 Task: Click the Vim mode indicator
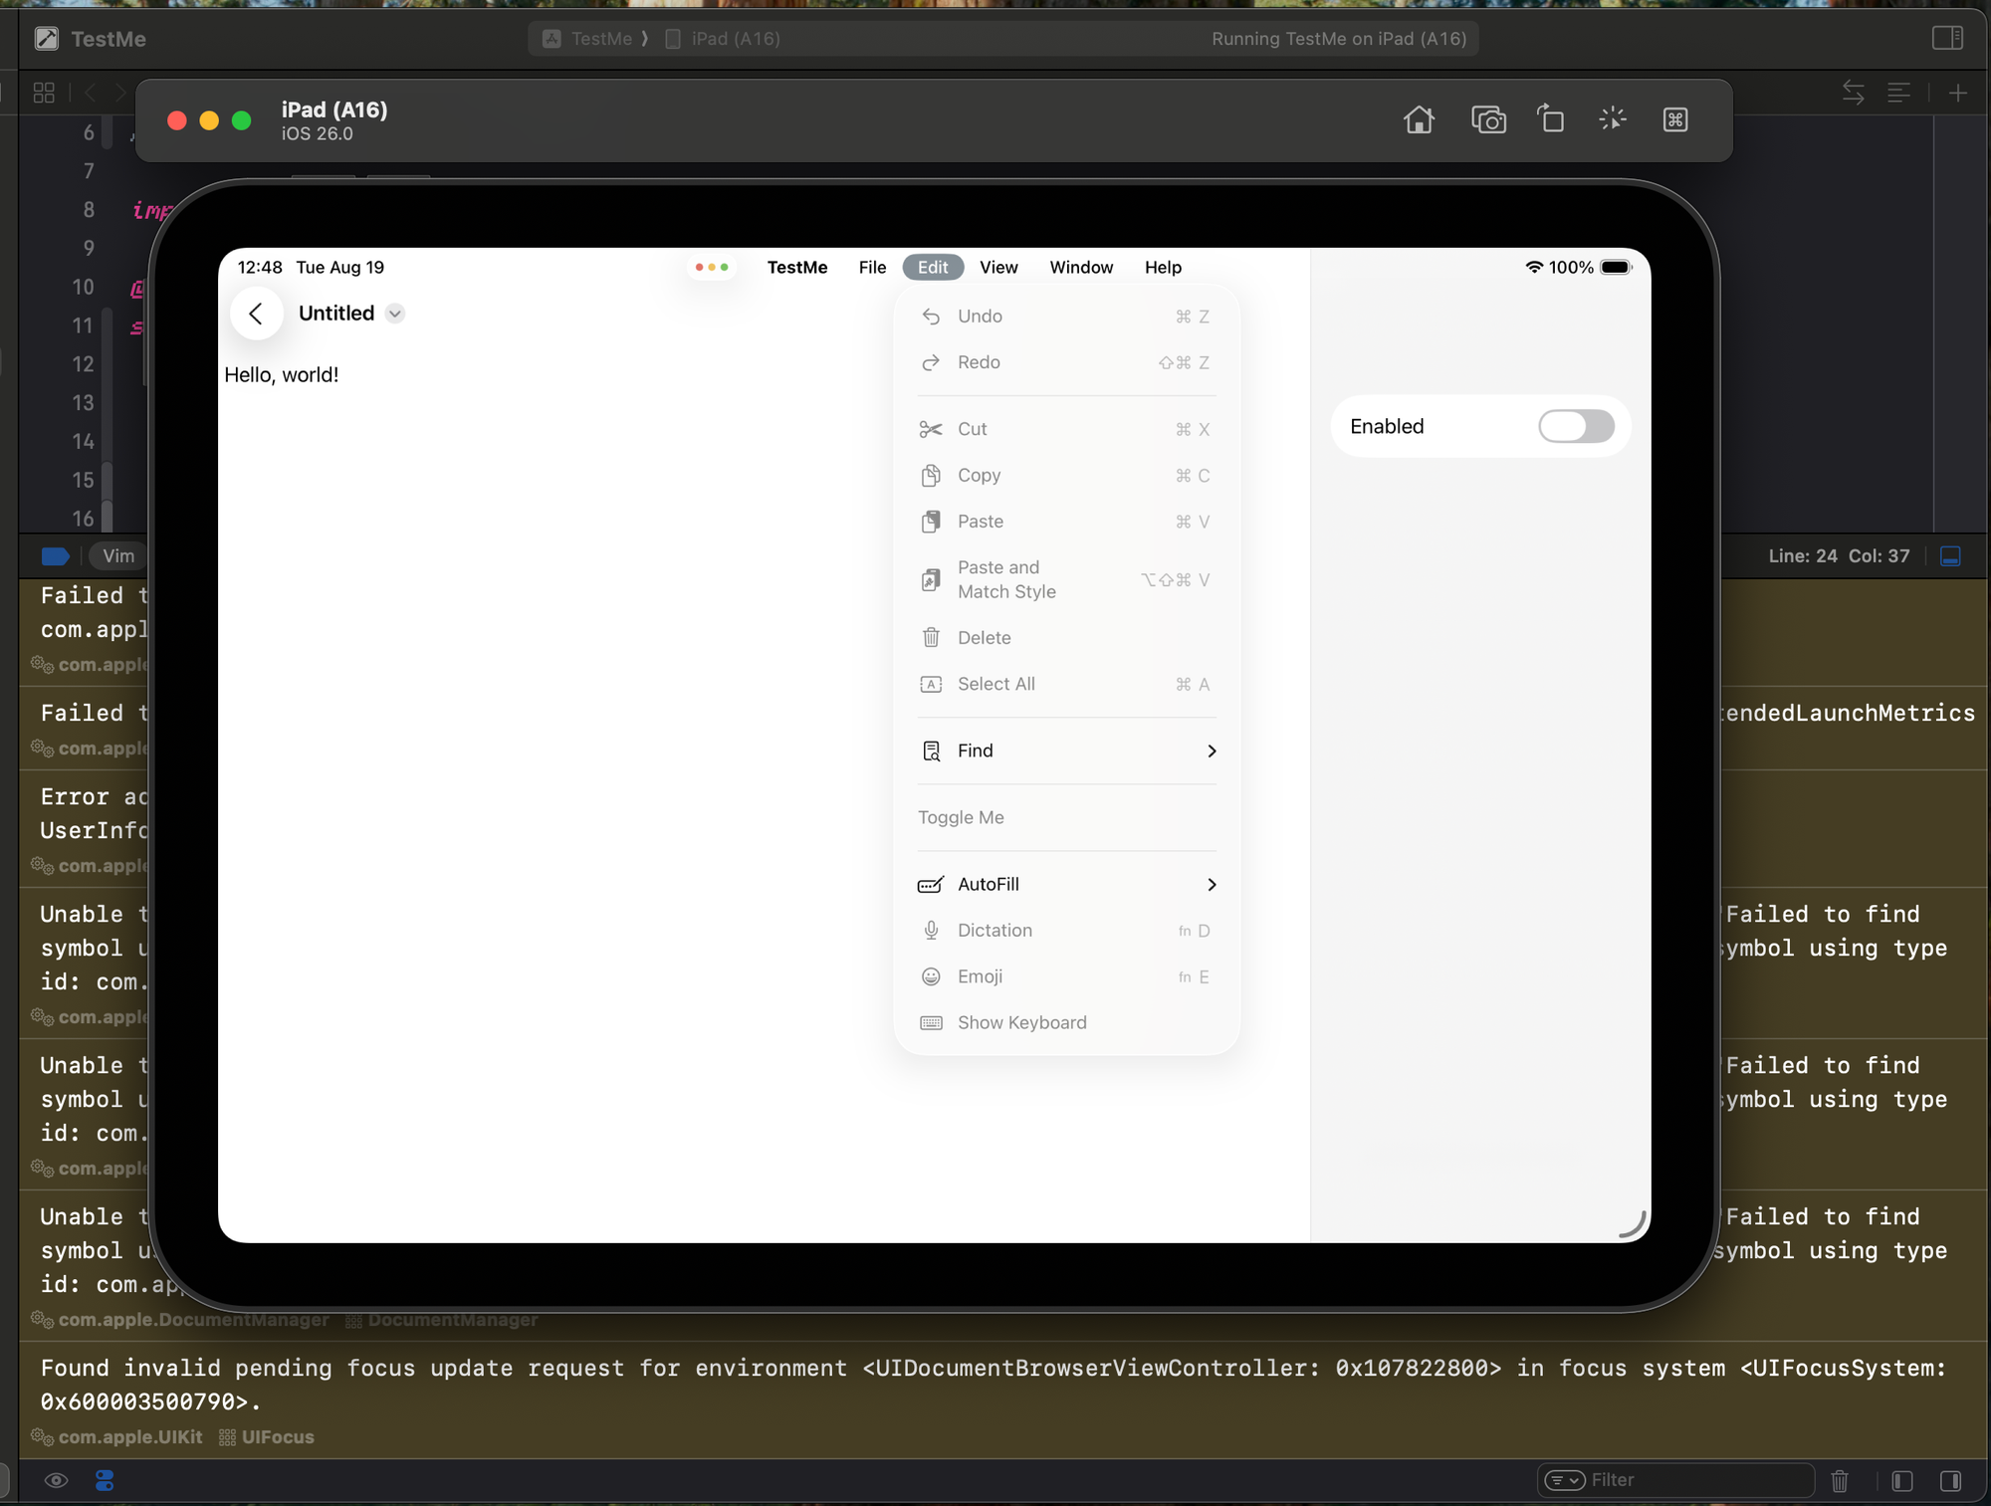(x=117, y=555)
